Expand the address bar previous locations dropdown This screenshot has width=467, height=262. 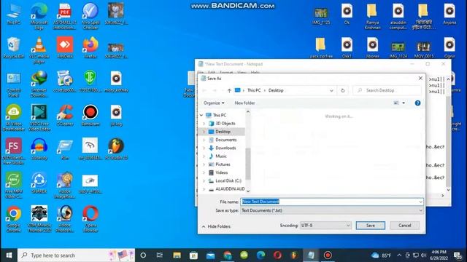(x=331, y=90)
